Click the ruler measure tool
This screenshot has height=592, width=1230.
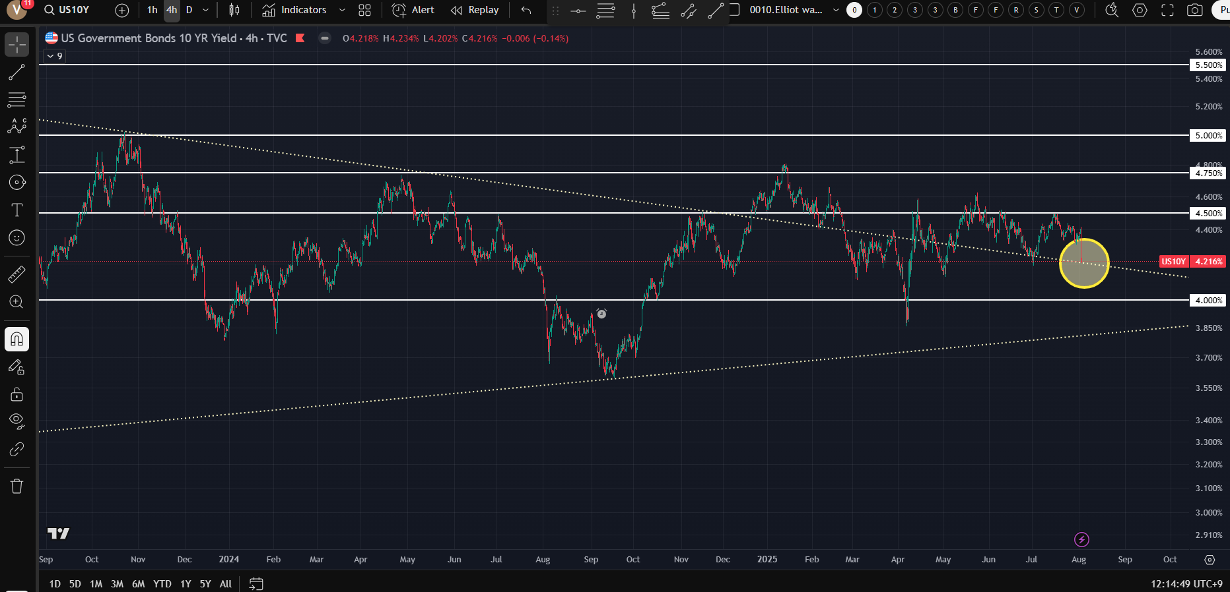tap(17, 274)
